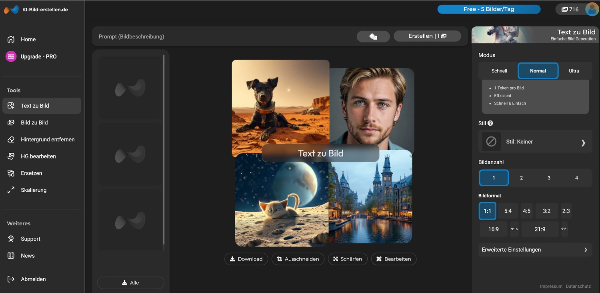Click the Prompt (Bildbeschreibung) input field
Viewport: 600px width, 293px height.
224,36
